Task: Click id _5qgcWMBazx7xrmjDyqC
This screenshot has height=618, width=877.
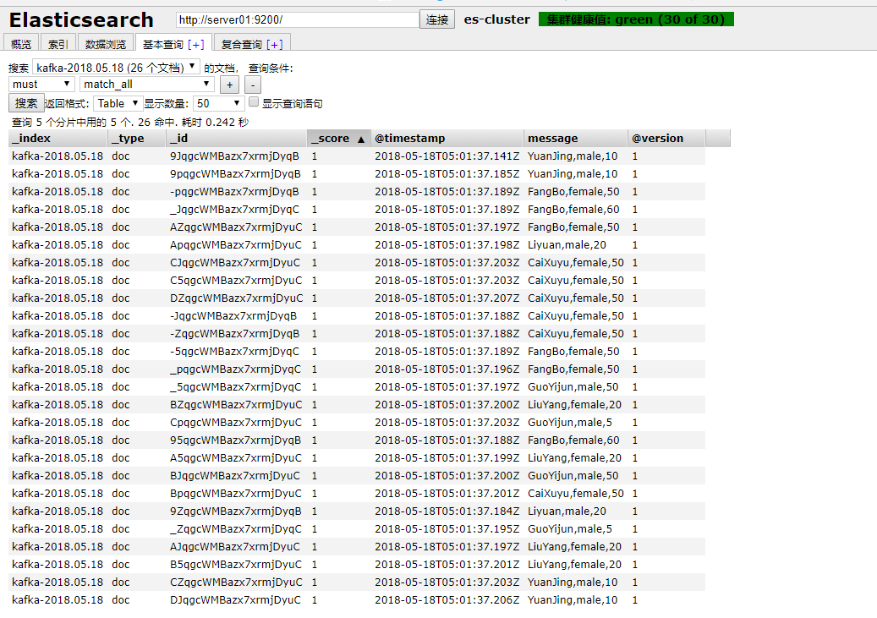Action: click(235, 387)
